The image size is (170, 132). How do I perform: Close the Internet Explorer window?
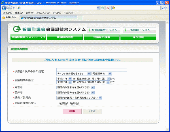click(167, 3)
